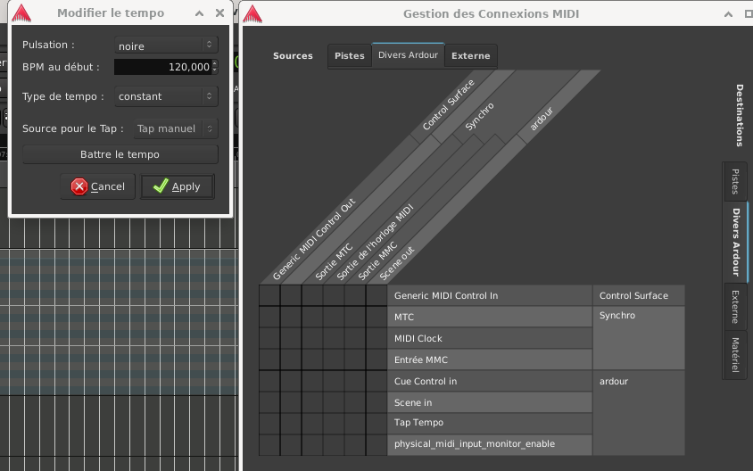The width and height of the screenshot is (753, 471).
Task: Select the vertical Pistes destinations tab
Action: [x=734, y=181]
